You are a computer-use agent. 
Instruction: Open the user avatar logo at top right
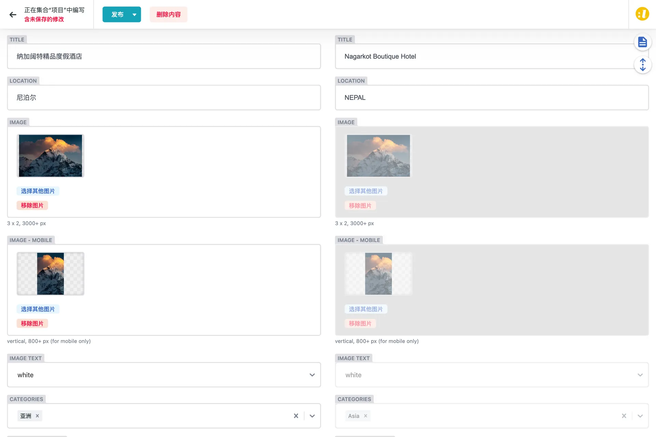(x=642, y=14)
